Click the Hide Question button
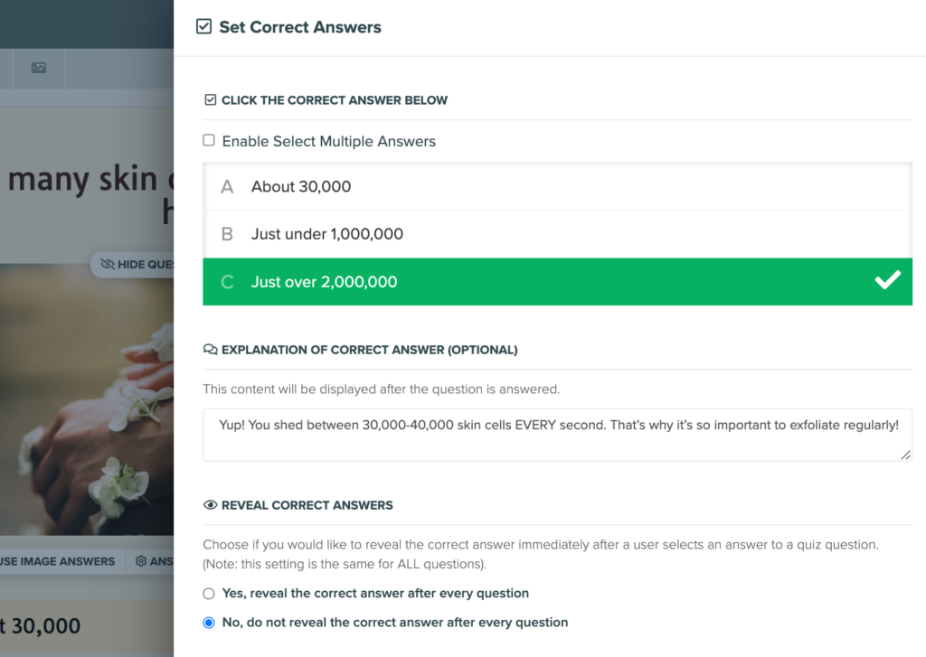The width and height of the screenshot is (926, 657). (x=132, y=264)
